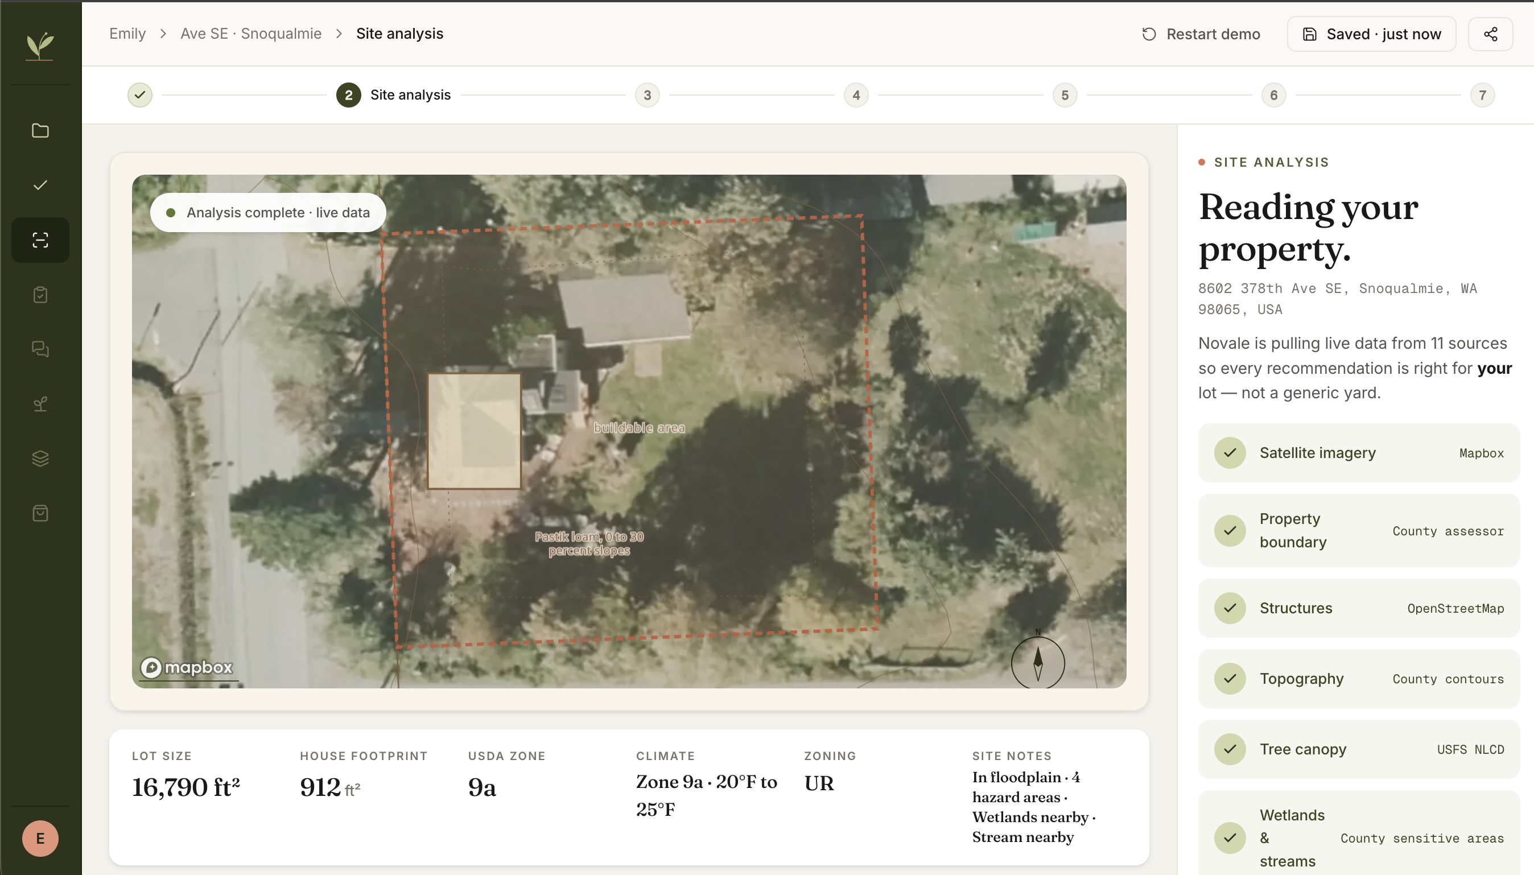1534x875 pixels.
Task: Go to Ave SE · Snoqualmie breadcrumb
Action: coord(251,34)
